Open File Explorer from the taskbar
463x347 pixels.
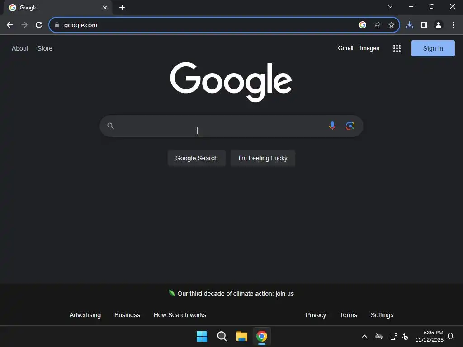pos(242,336)
